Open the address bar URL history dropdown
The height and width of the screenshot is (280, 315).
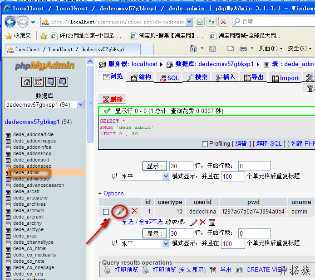click(x=189, y=22)
